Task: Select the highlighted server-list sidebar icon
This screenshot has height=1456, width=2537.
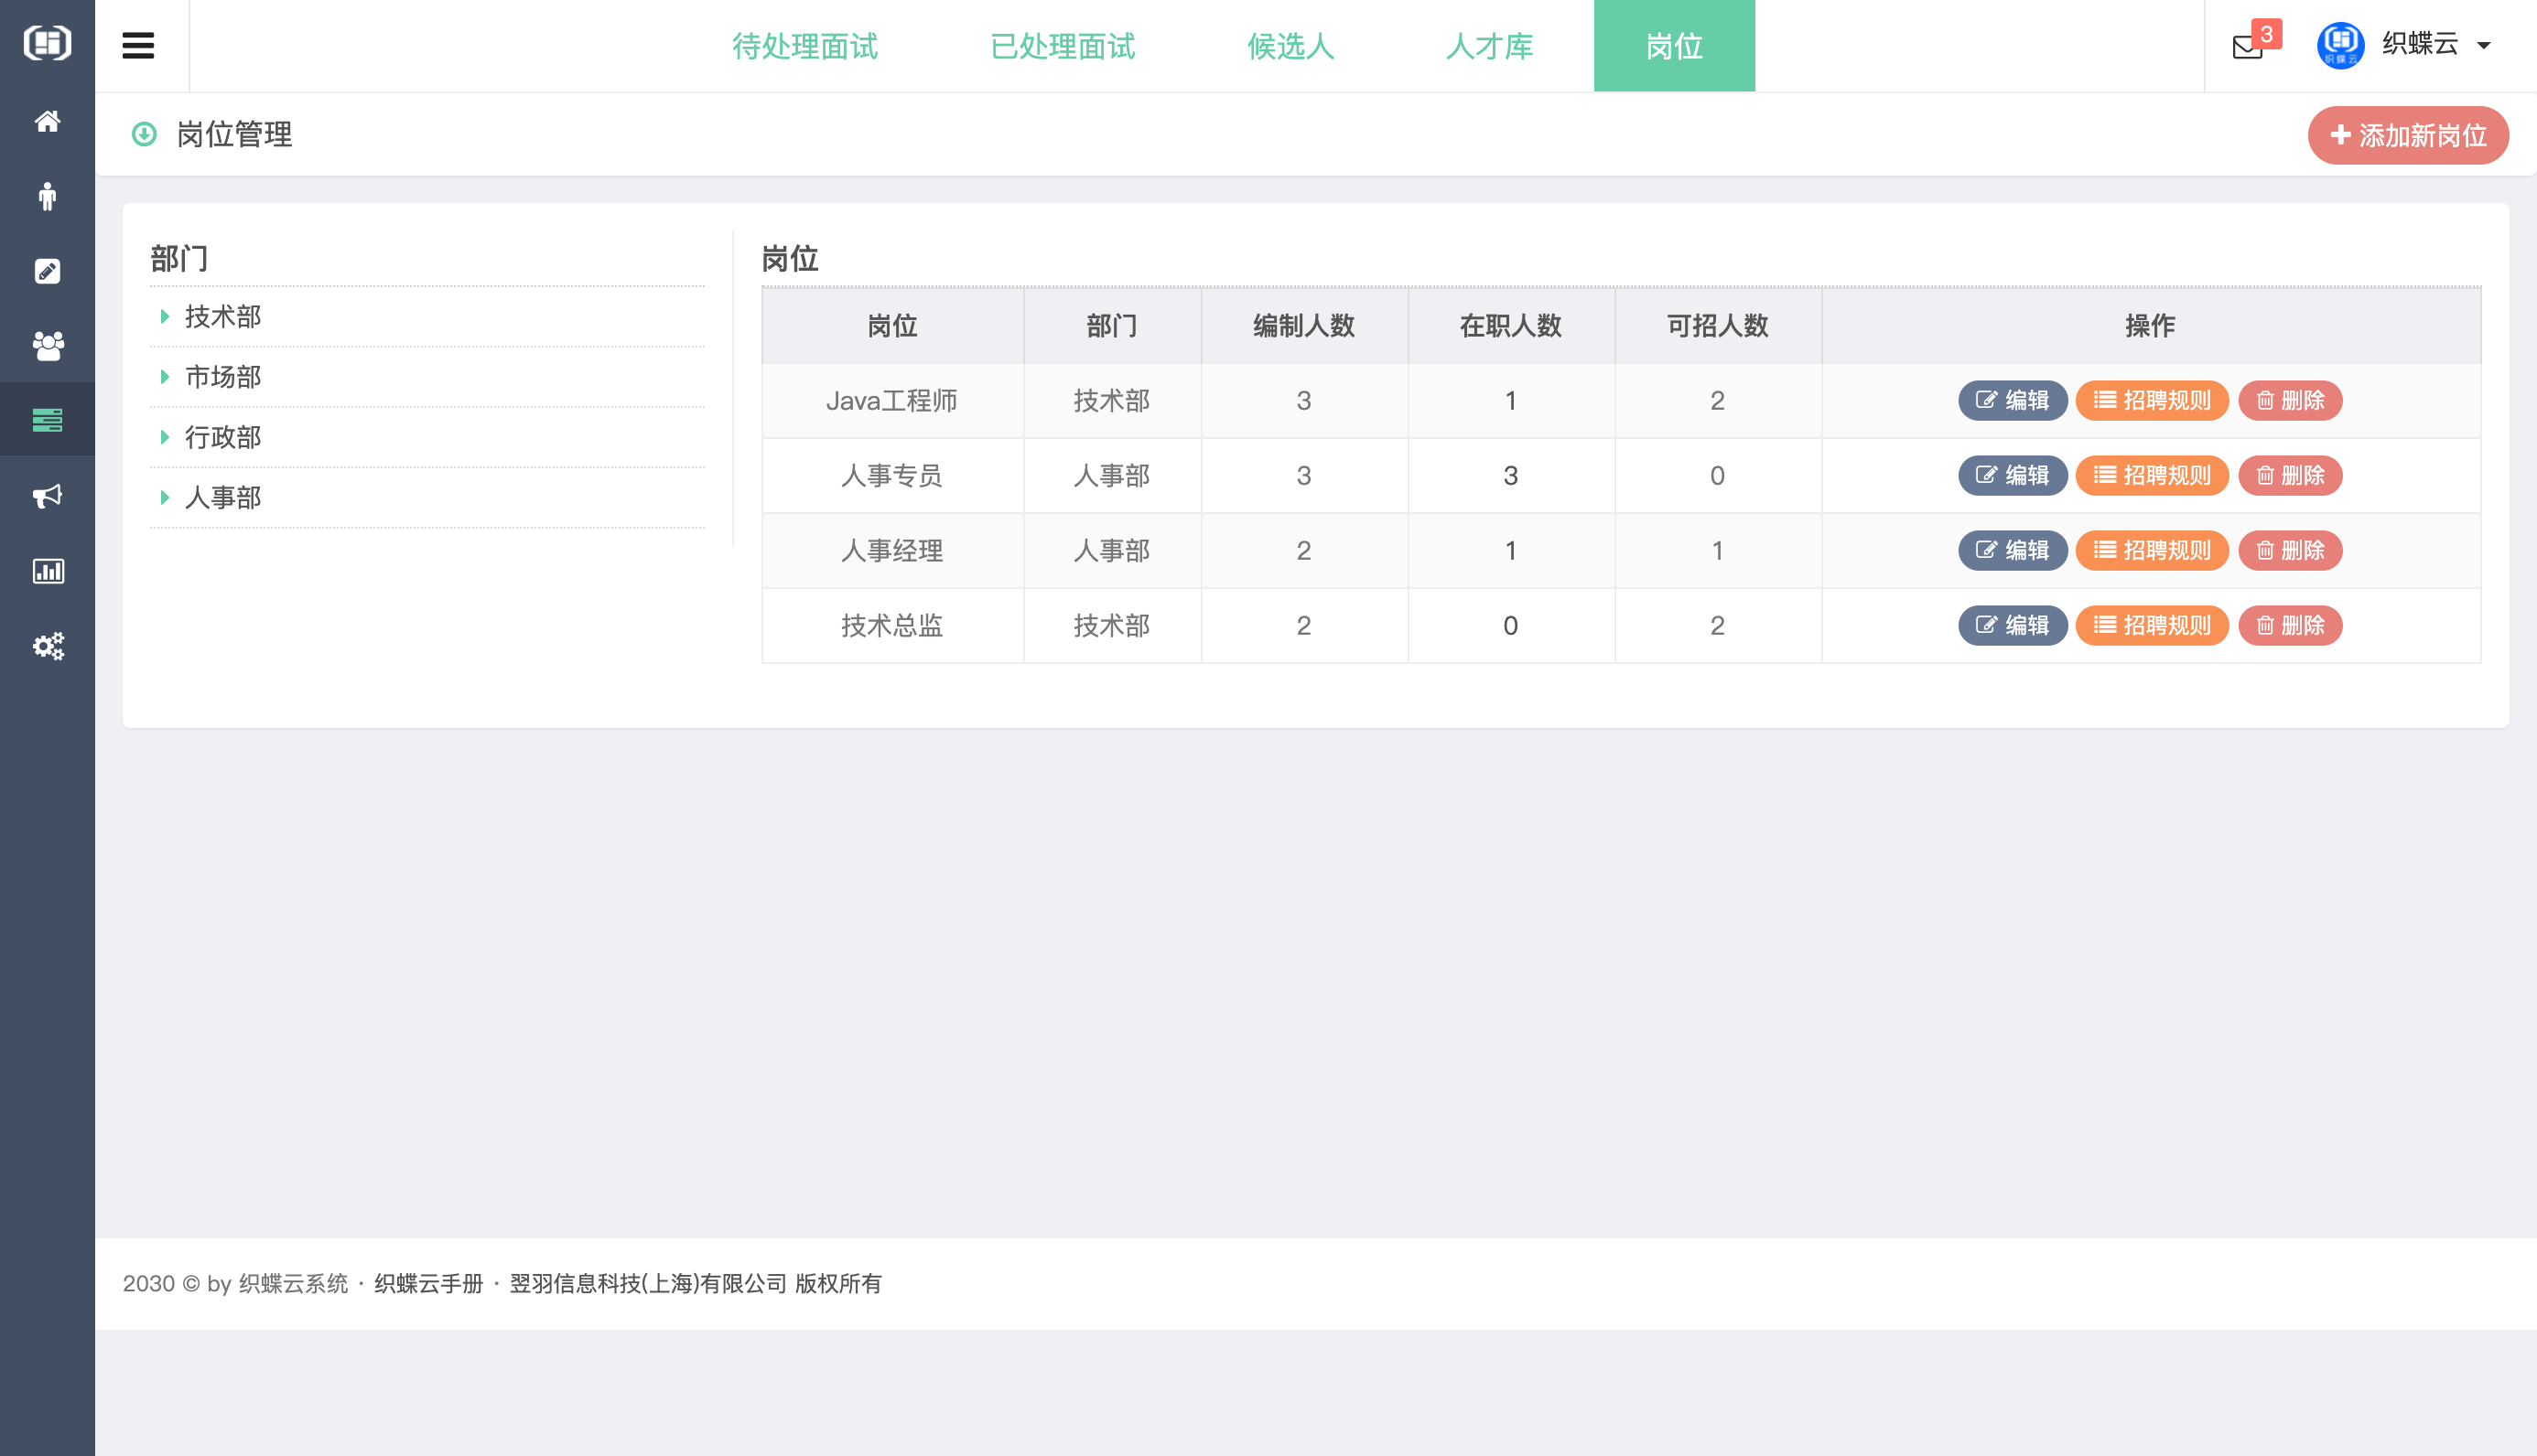Action: tap(47, 420)
